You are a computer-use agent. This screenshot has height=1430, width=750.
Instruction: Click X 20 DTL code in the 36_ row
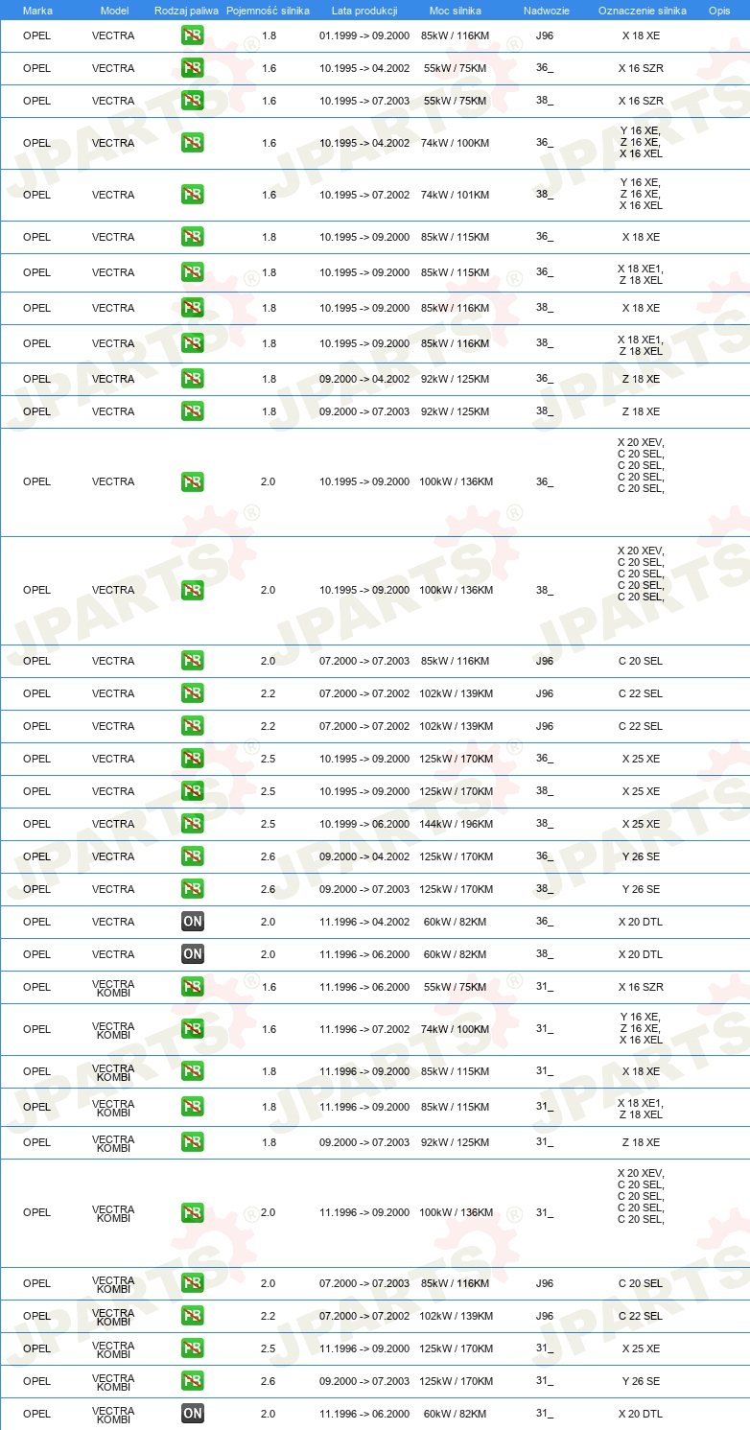point(641,922)
